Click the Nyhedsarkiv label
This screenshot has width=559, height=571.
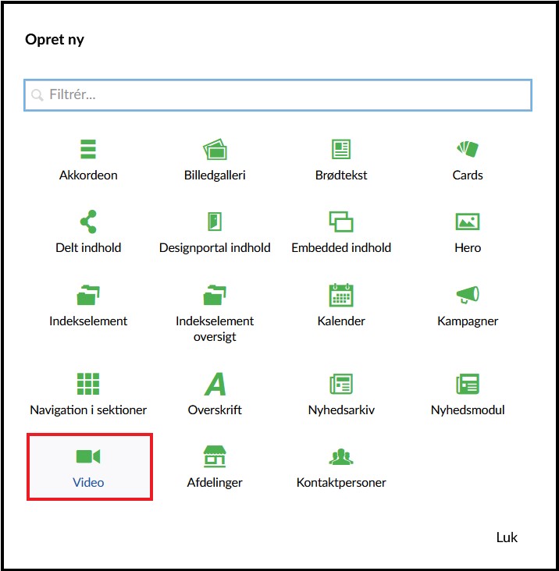[341, 410]
